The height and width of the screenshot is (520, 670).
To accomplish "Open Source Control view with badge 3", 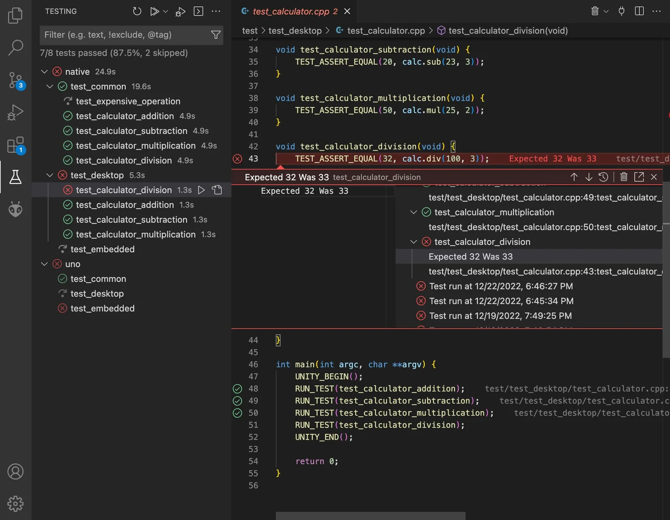I will click(x=16, y=80).
